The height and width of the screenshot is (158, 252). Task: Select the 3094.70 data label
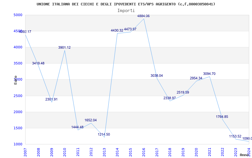(x=209, y=74)
